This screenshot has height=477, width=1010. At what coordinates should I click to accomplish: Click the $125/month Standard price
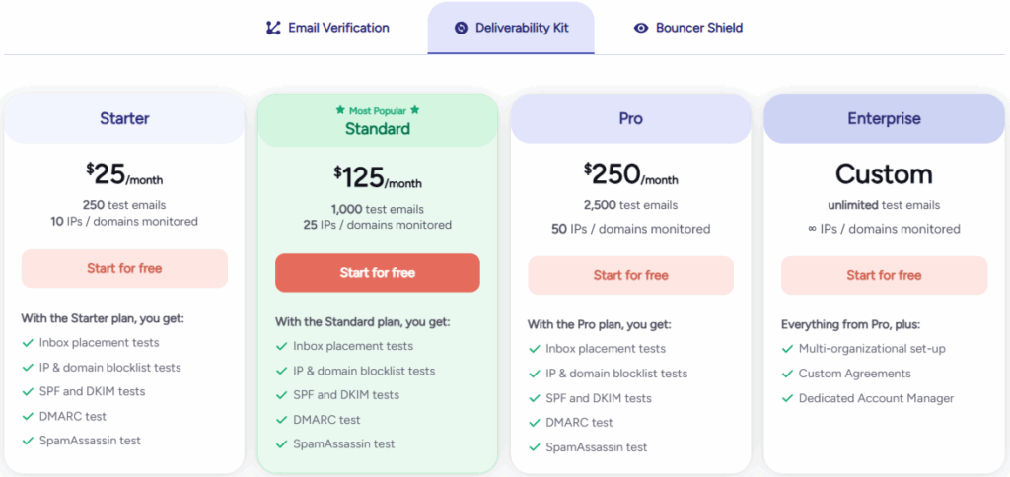point(378,178)
